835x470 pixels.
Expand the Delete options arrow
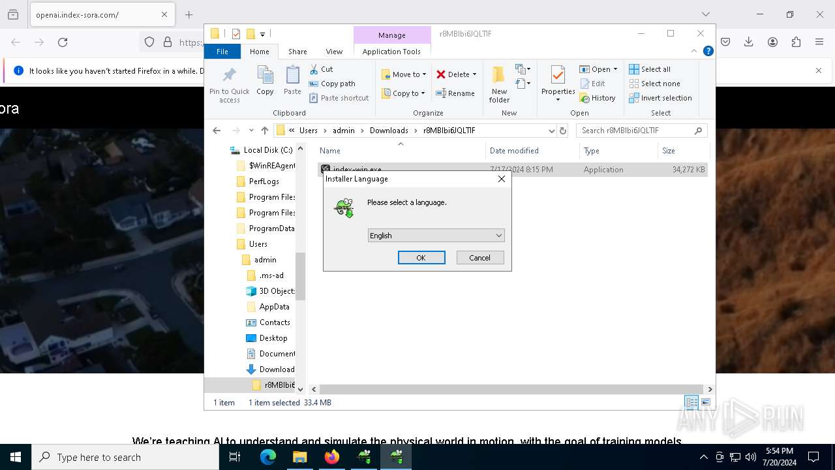[474, 74]
